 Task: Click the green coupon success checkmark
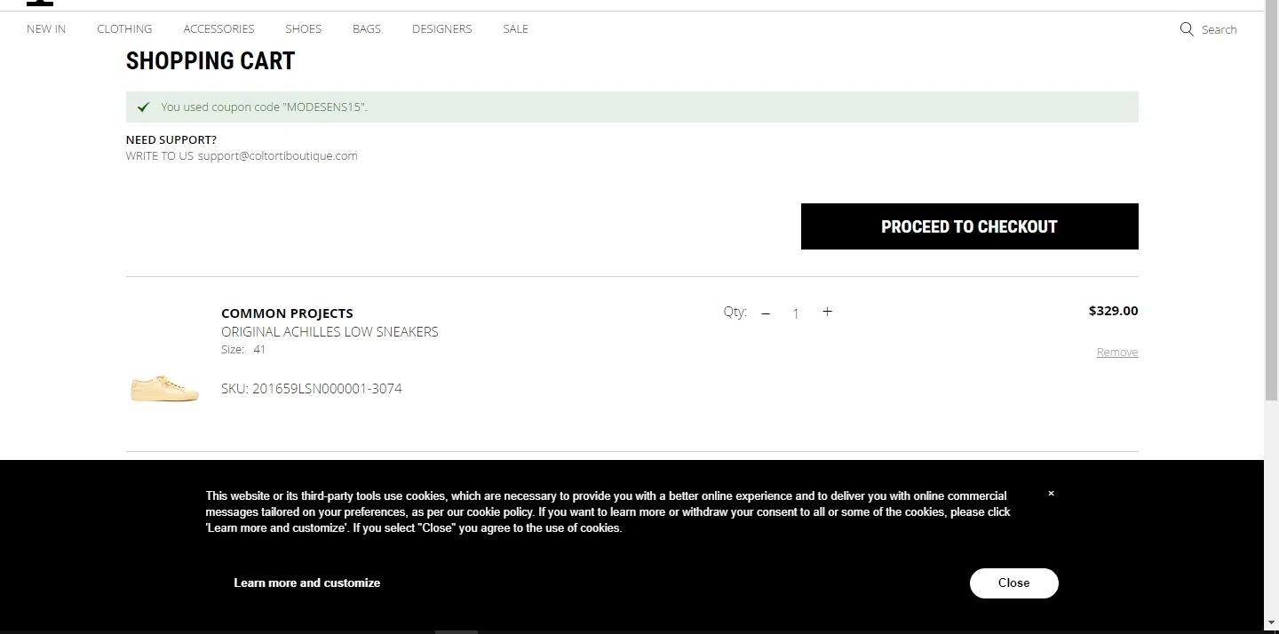point(143,107)
